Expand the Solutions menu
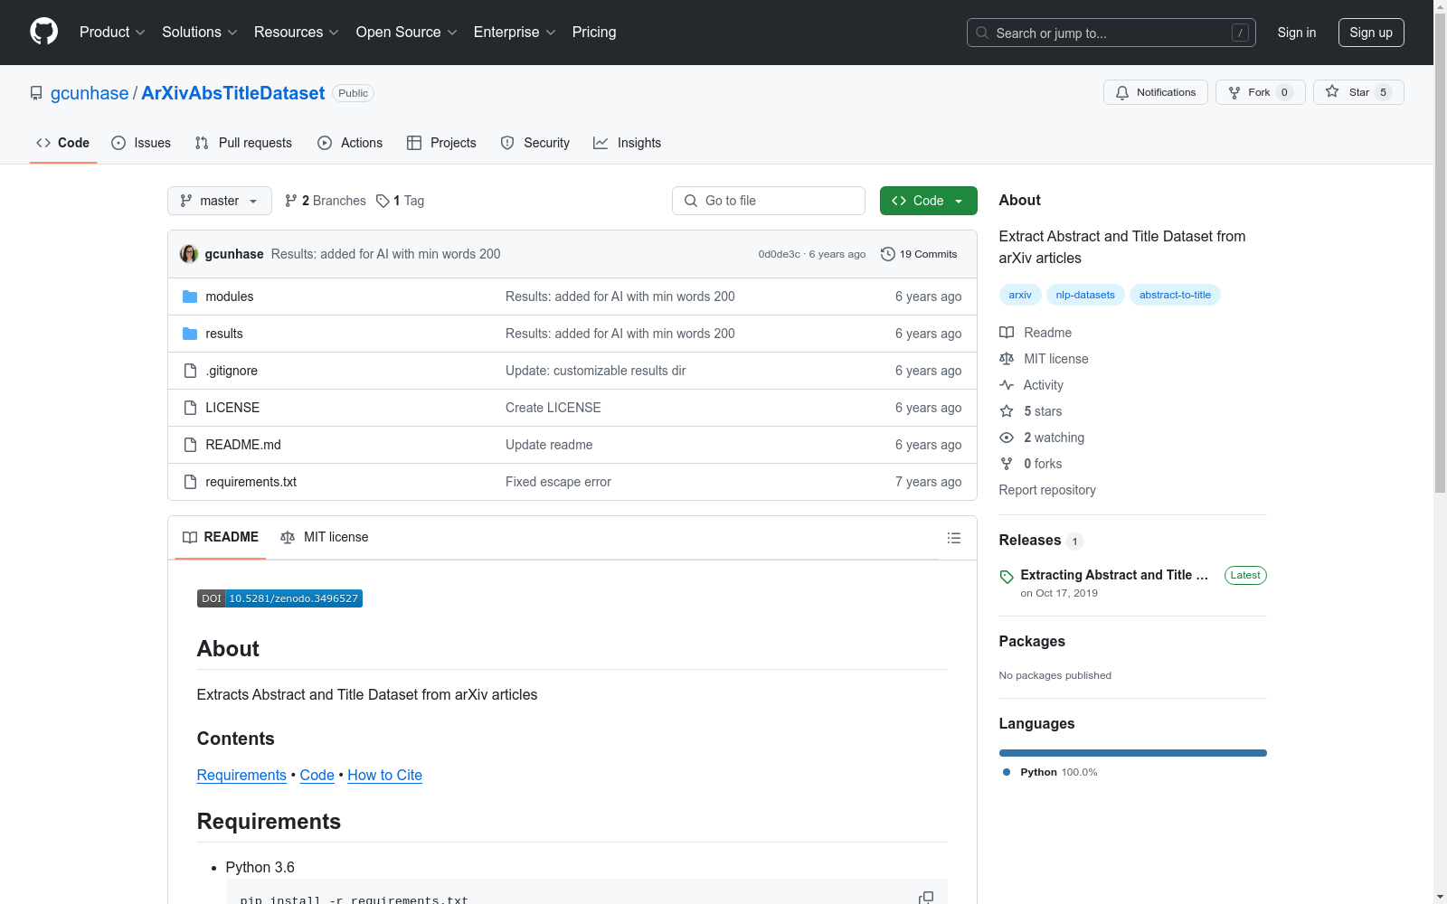 click(200, 33)
